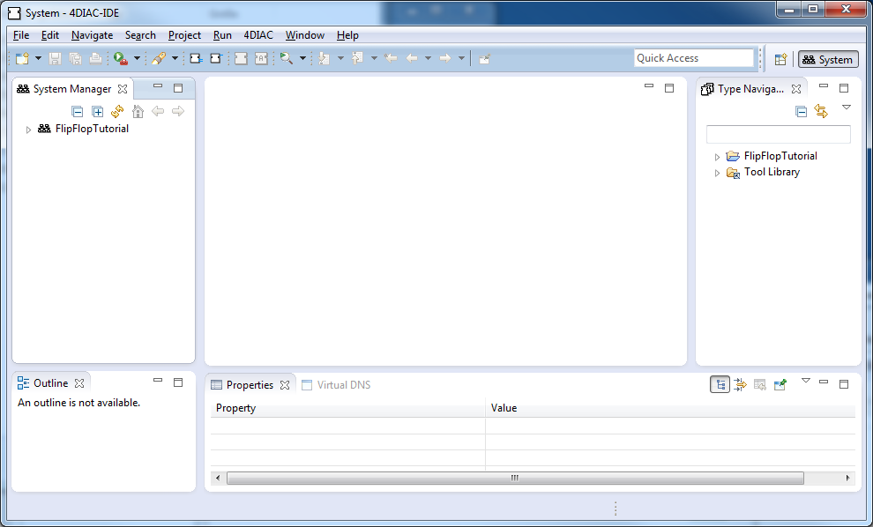Open the pen marker dropdown arrow
This screenshot has width=873, height=527.
tap(175, 58)
